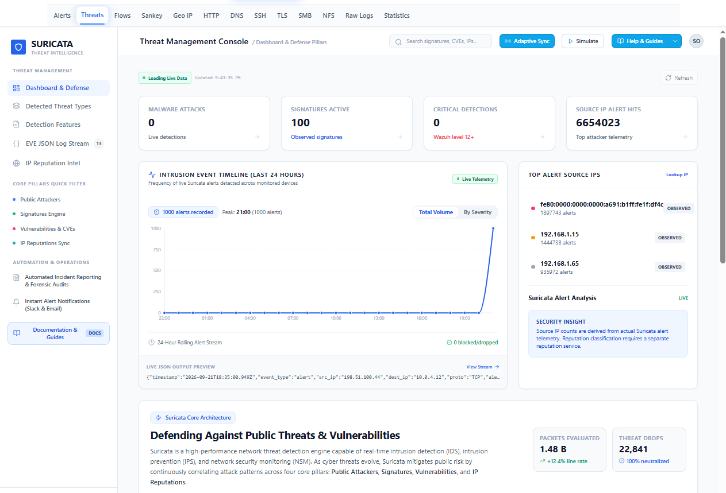Open Documentation & Guides DOCS button
This screenshot has height=493, width=726.
pyautogui.click(x=59, y=333)
